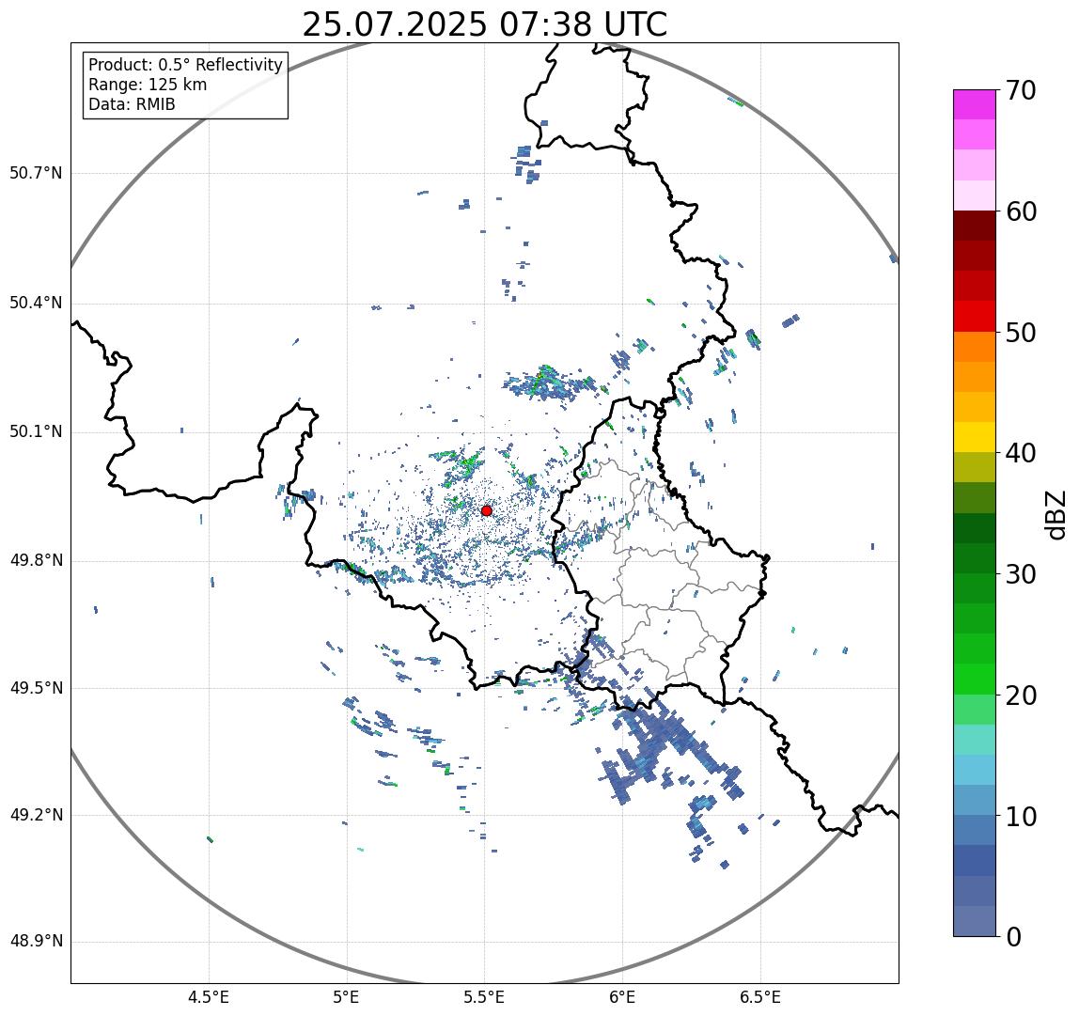The width and height of the screenshot is (1079, 1016).
Task: Click the 50.7°N latitude label
Action: (36, 173)
